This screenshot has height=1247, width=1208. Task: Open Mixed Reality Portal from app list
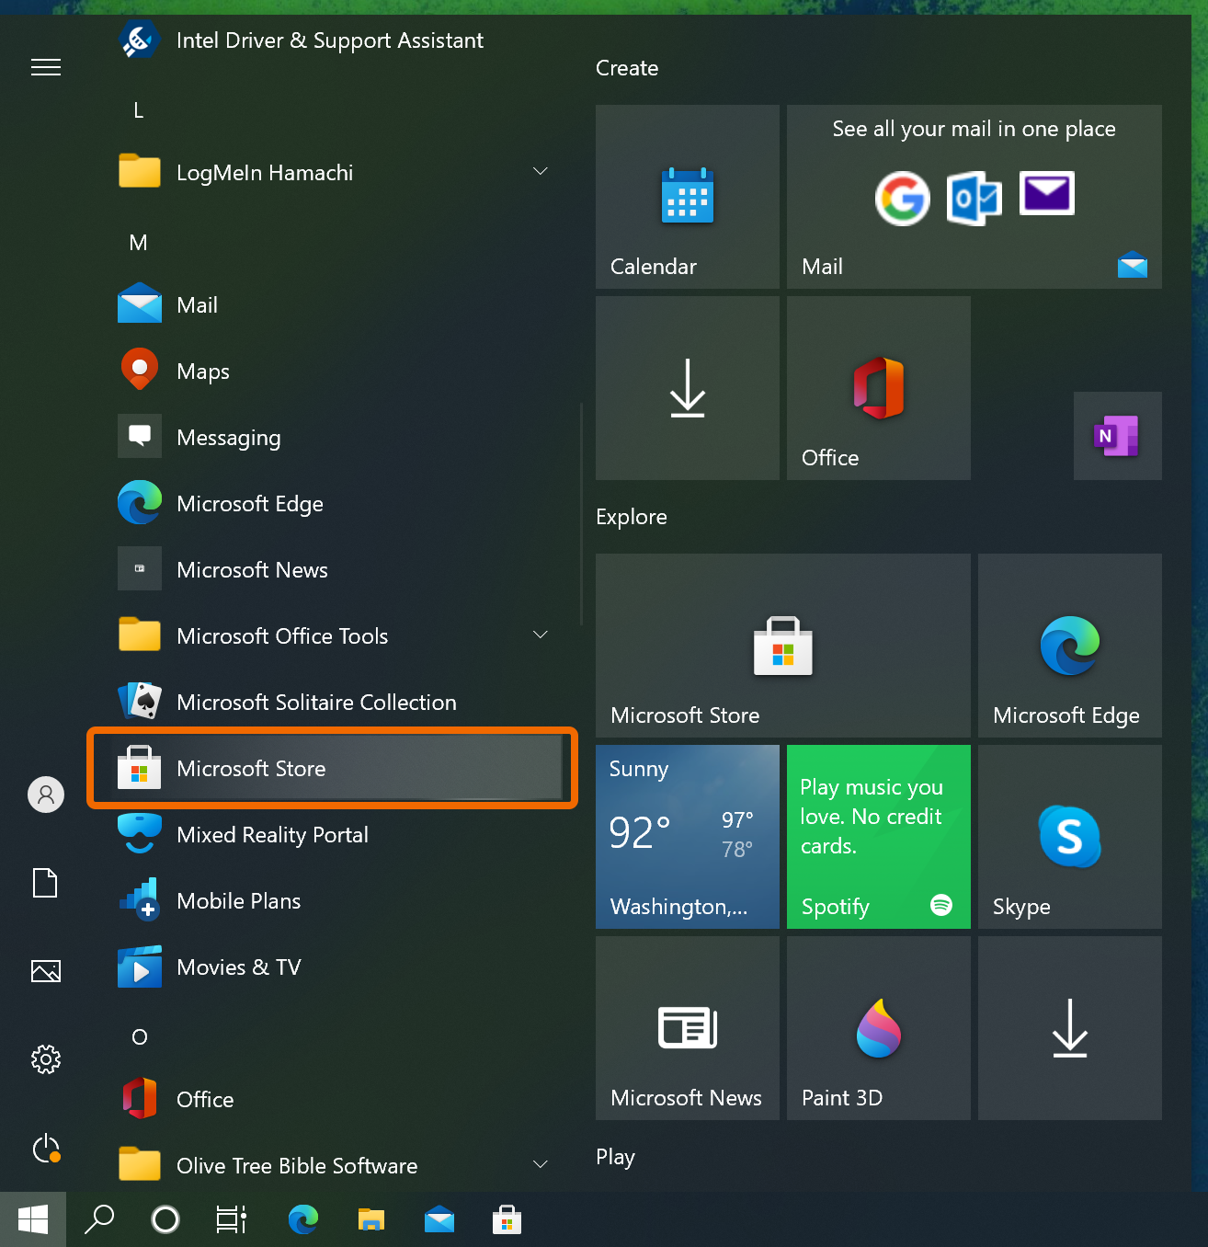[x=272, y=835]
